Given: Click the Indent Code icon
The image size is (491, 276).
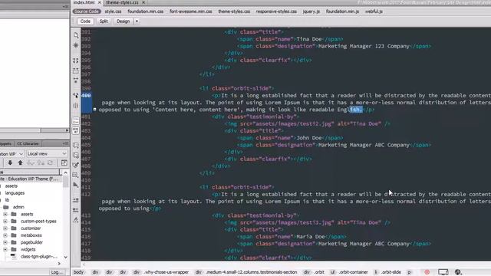Looking at the screenshot, I should point(76,200).
